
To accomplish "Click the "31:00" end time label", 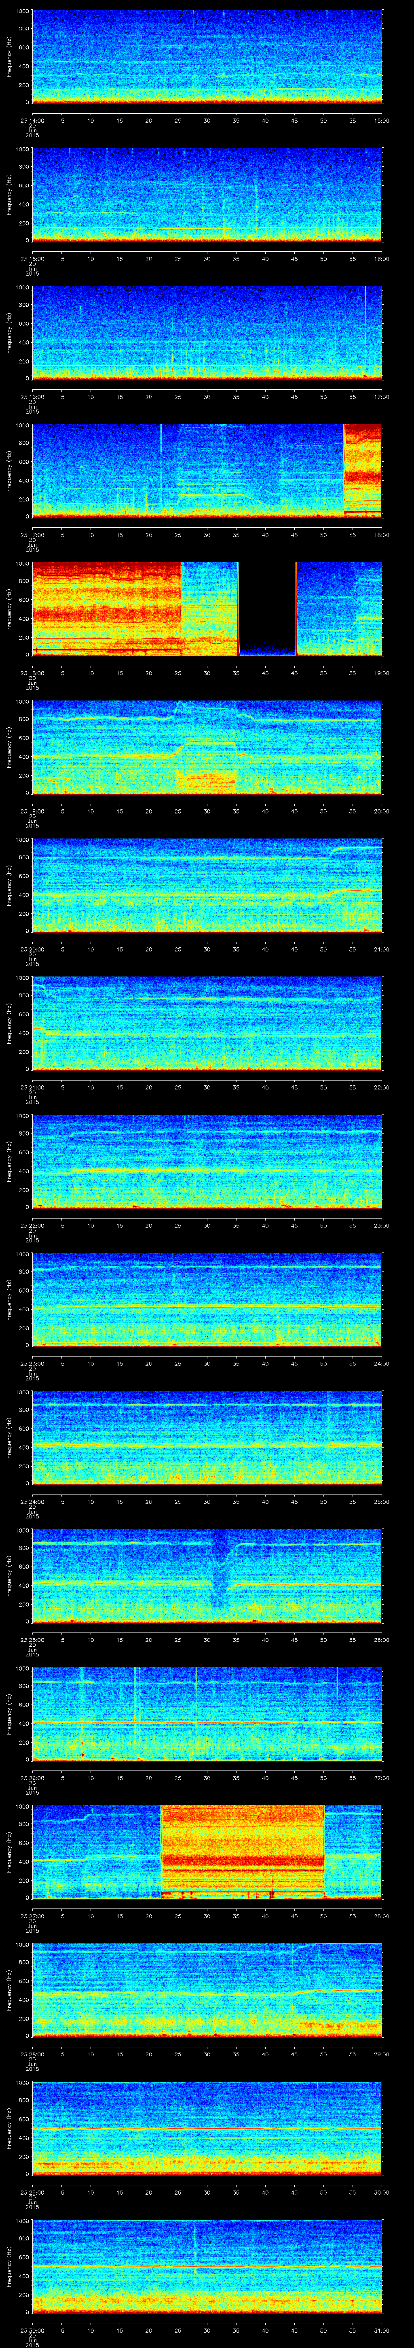I will click(382, 2331).
